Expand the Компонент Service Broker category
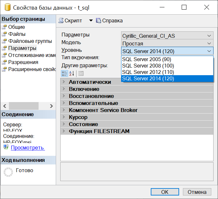218x199 pixels. 64,110
